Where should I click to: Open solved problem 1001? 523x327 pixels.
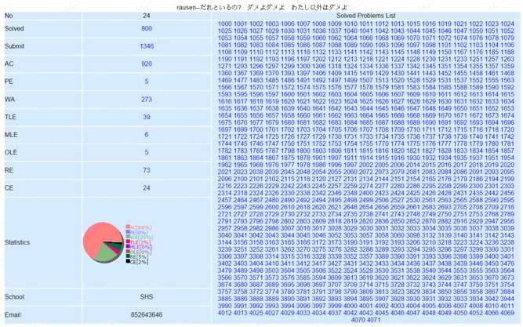pos(241,24)
